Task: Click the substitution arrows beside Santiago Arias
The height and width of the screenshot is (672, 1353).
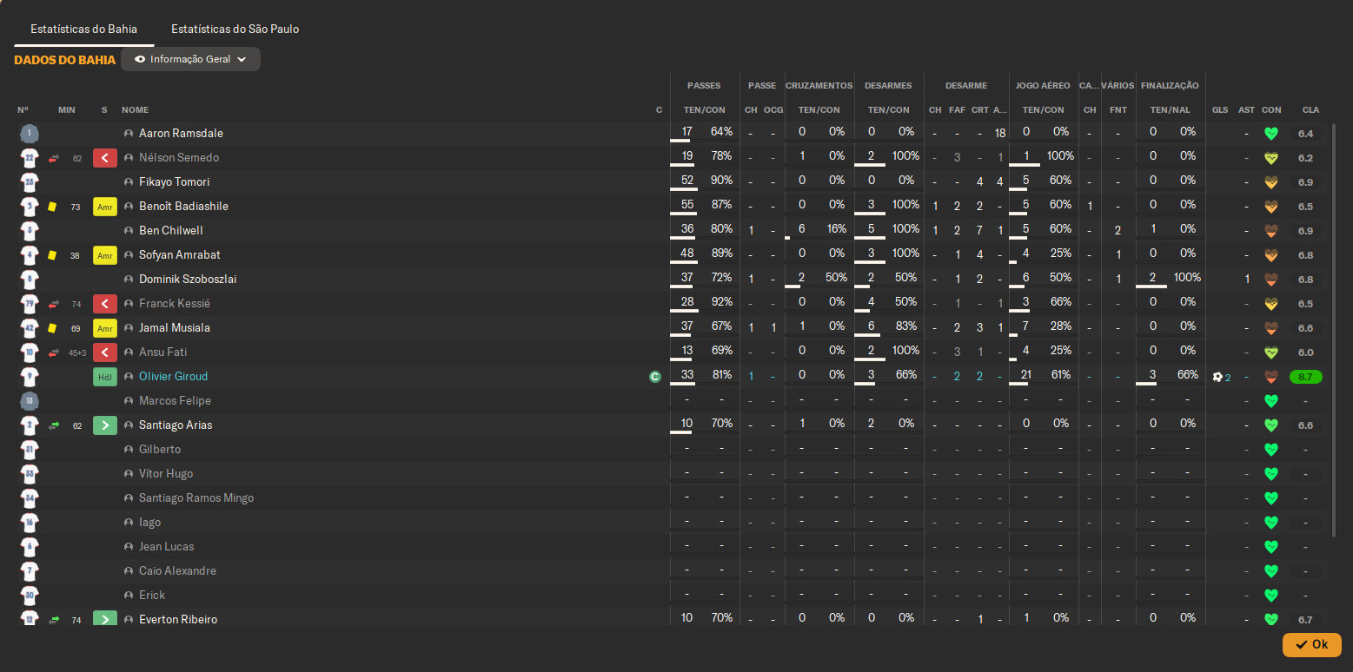Action: pos(53,425)
